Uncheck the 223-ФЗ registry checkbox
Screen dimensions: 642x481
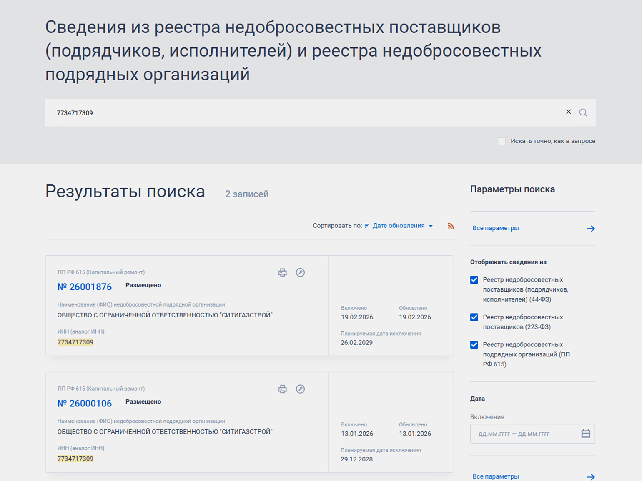(x=474, y=317)
